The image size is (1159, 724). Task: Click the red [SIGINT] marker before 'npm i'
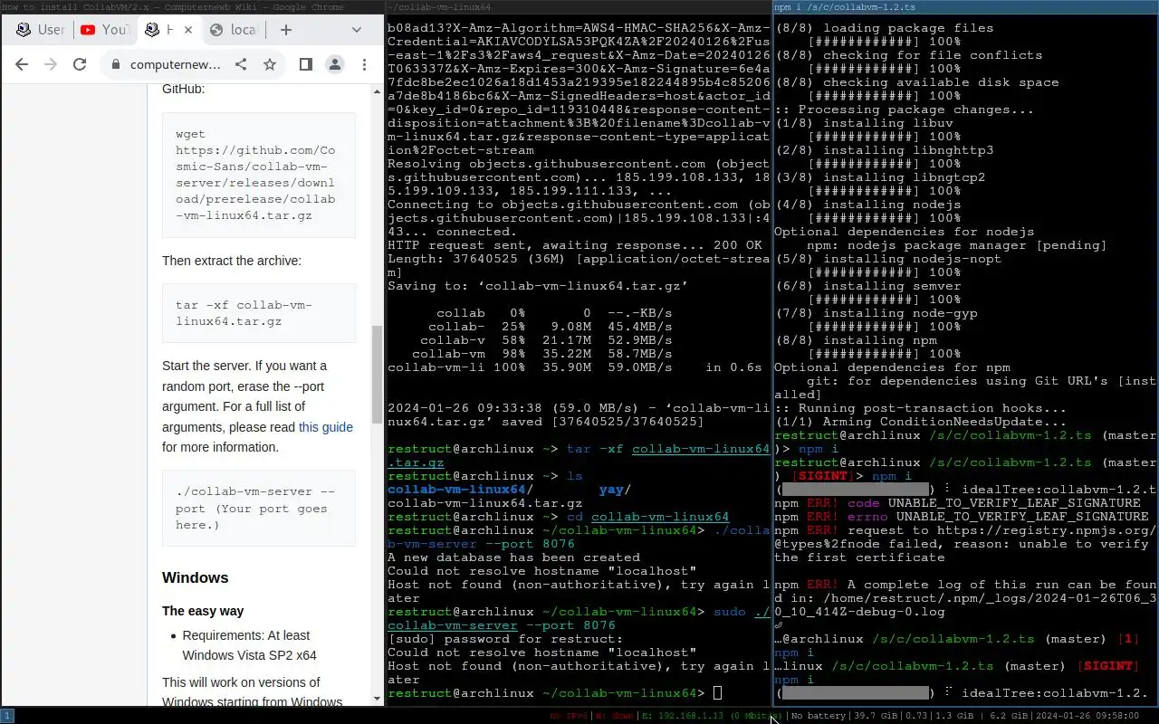click(821, 476)
